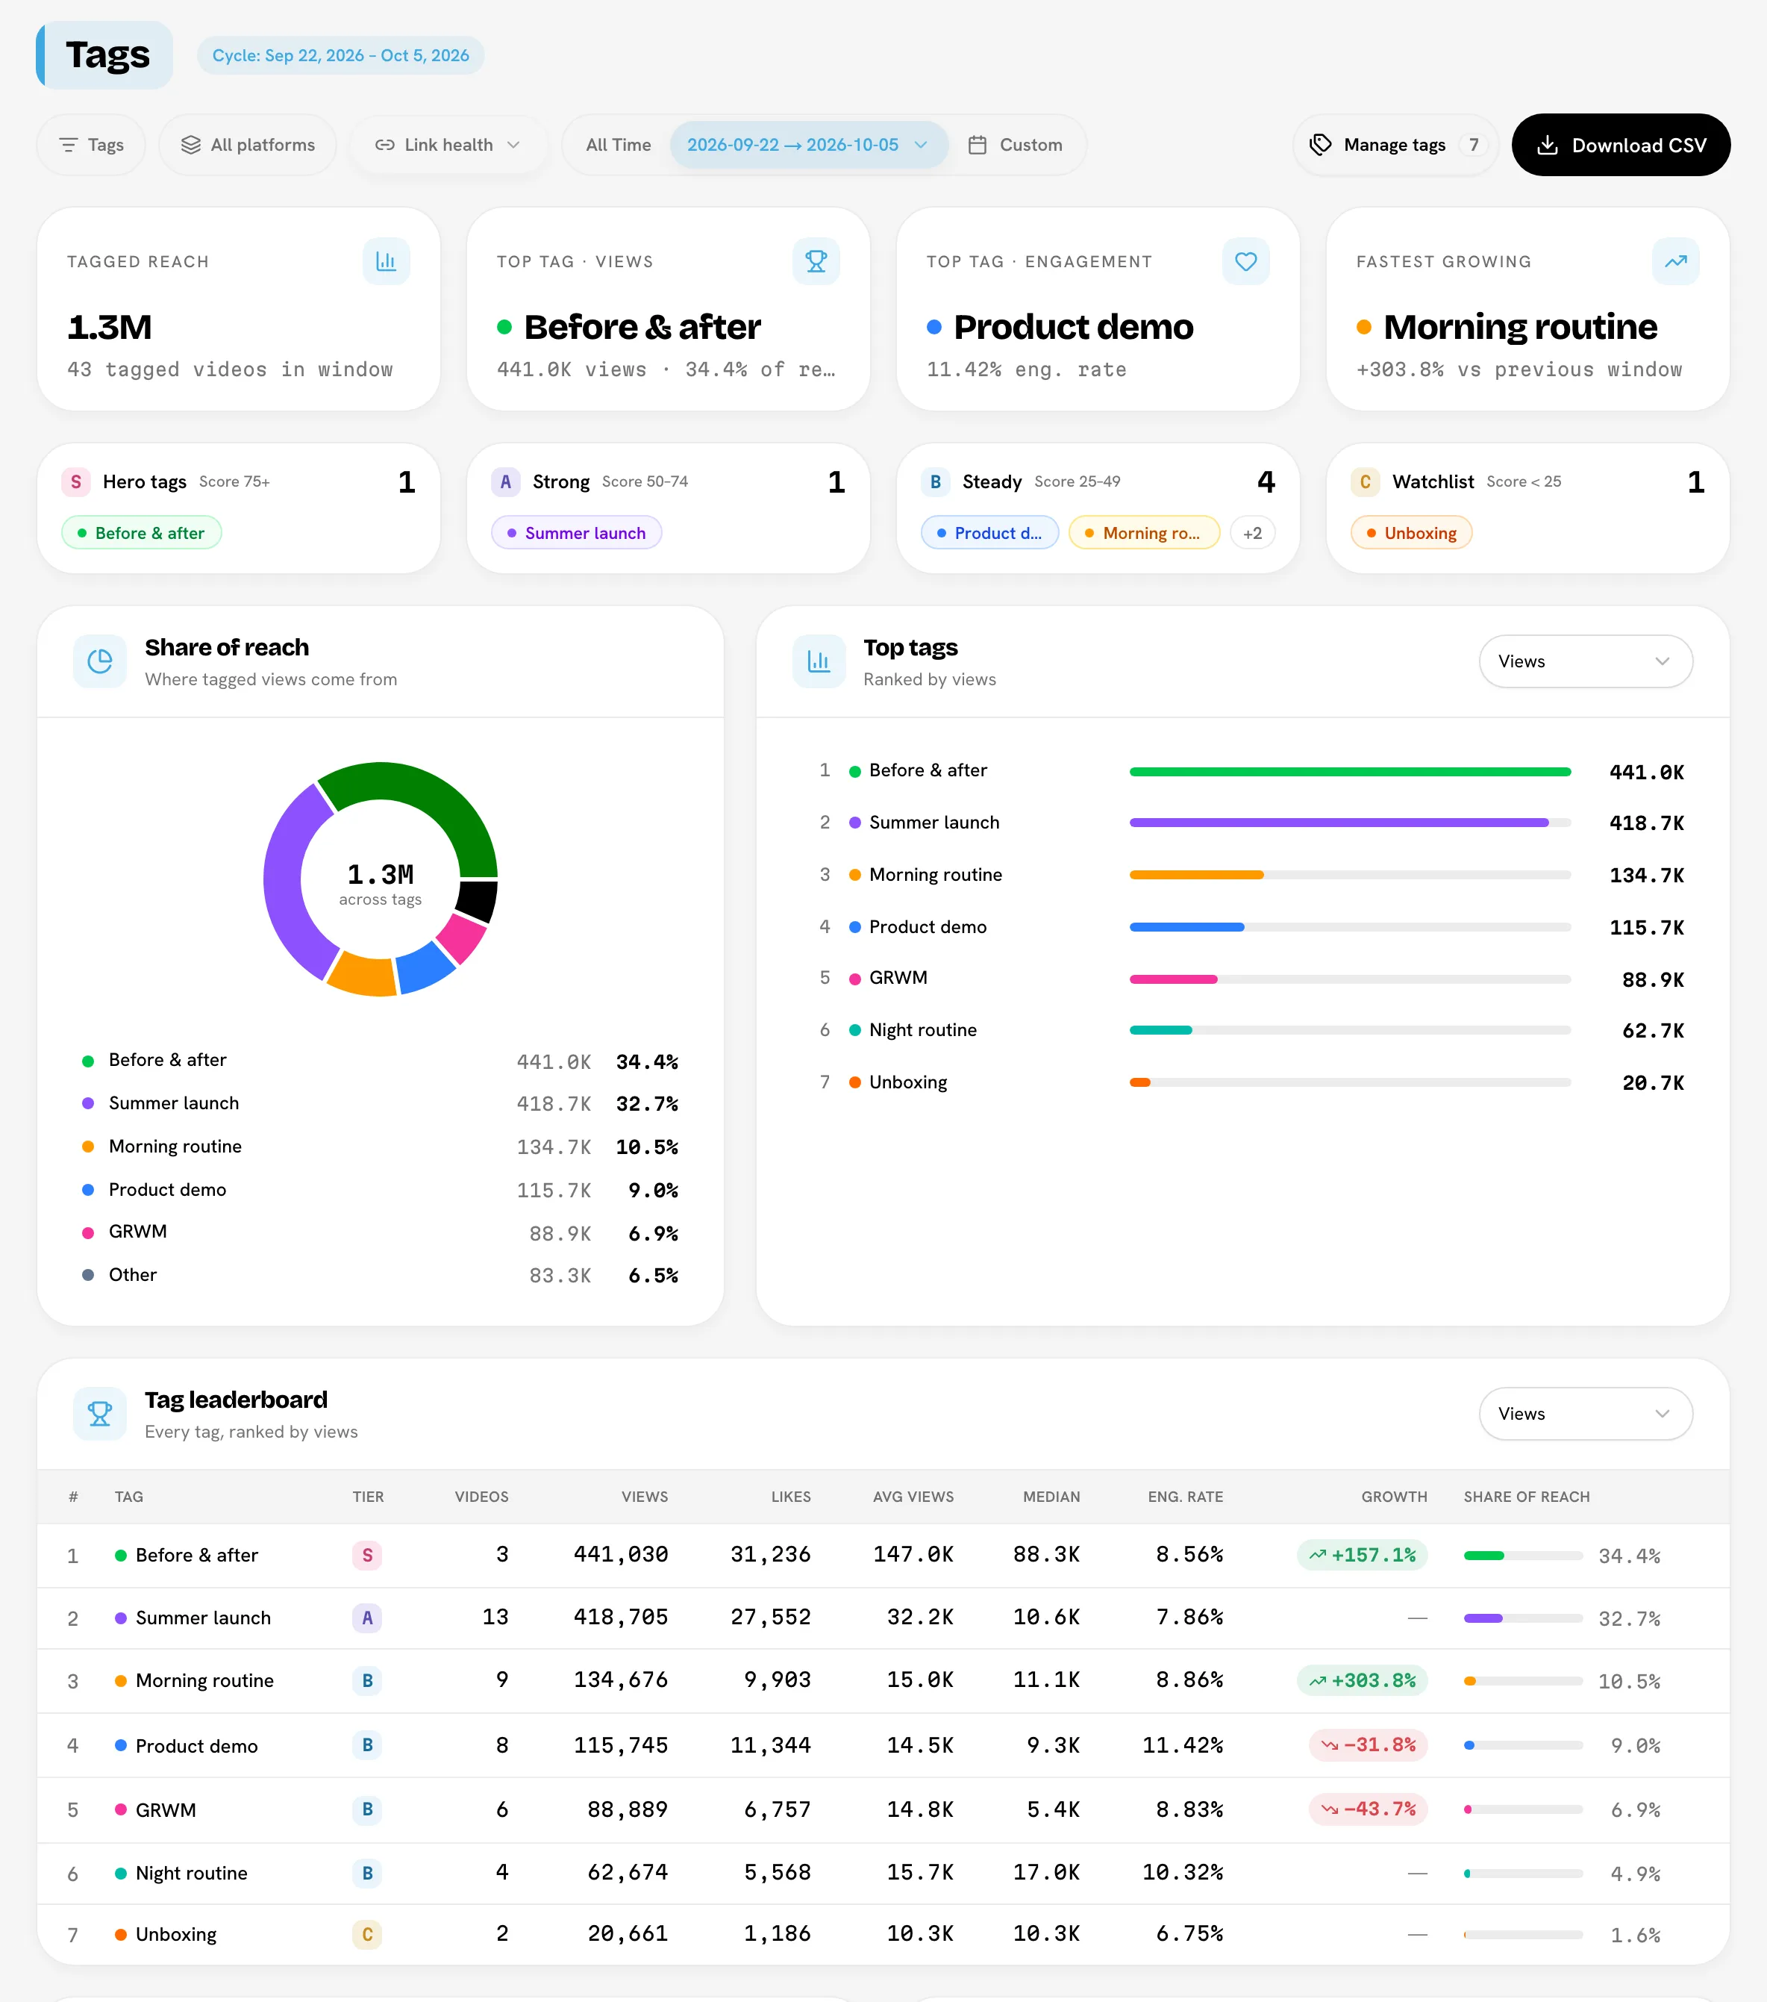Click the trophy icon on Top Tag Views card
Screen dimensions: 1767x2002
point(816,261)
